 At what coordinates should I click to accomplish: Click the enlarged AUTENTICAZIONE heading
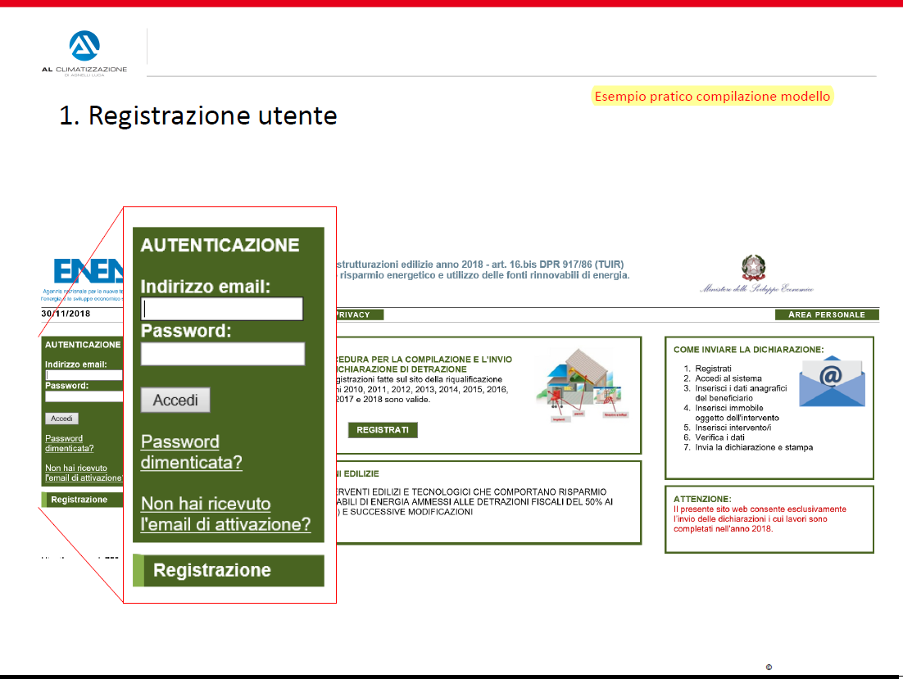pos(220,245)
